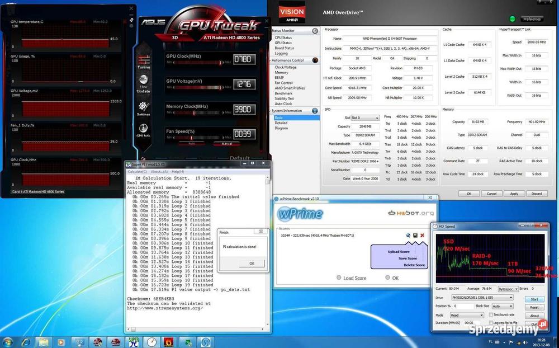
Task: Click Discard button in AMD OverDrive
Action: [x=537, y=194]
